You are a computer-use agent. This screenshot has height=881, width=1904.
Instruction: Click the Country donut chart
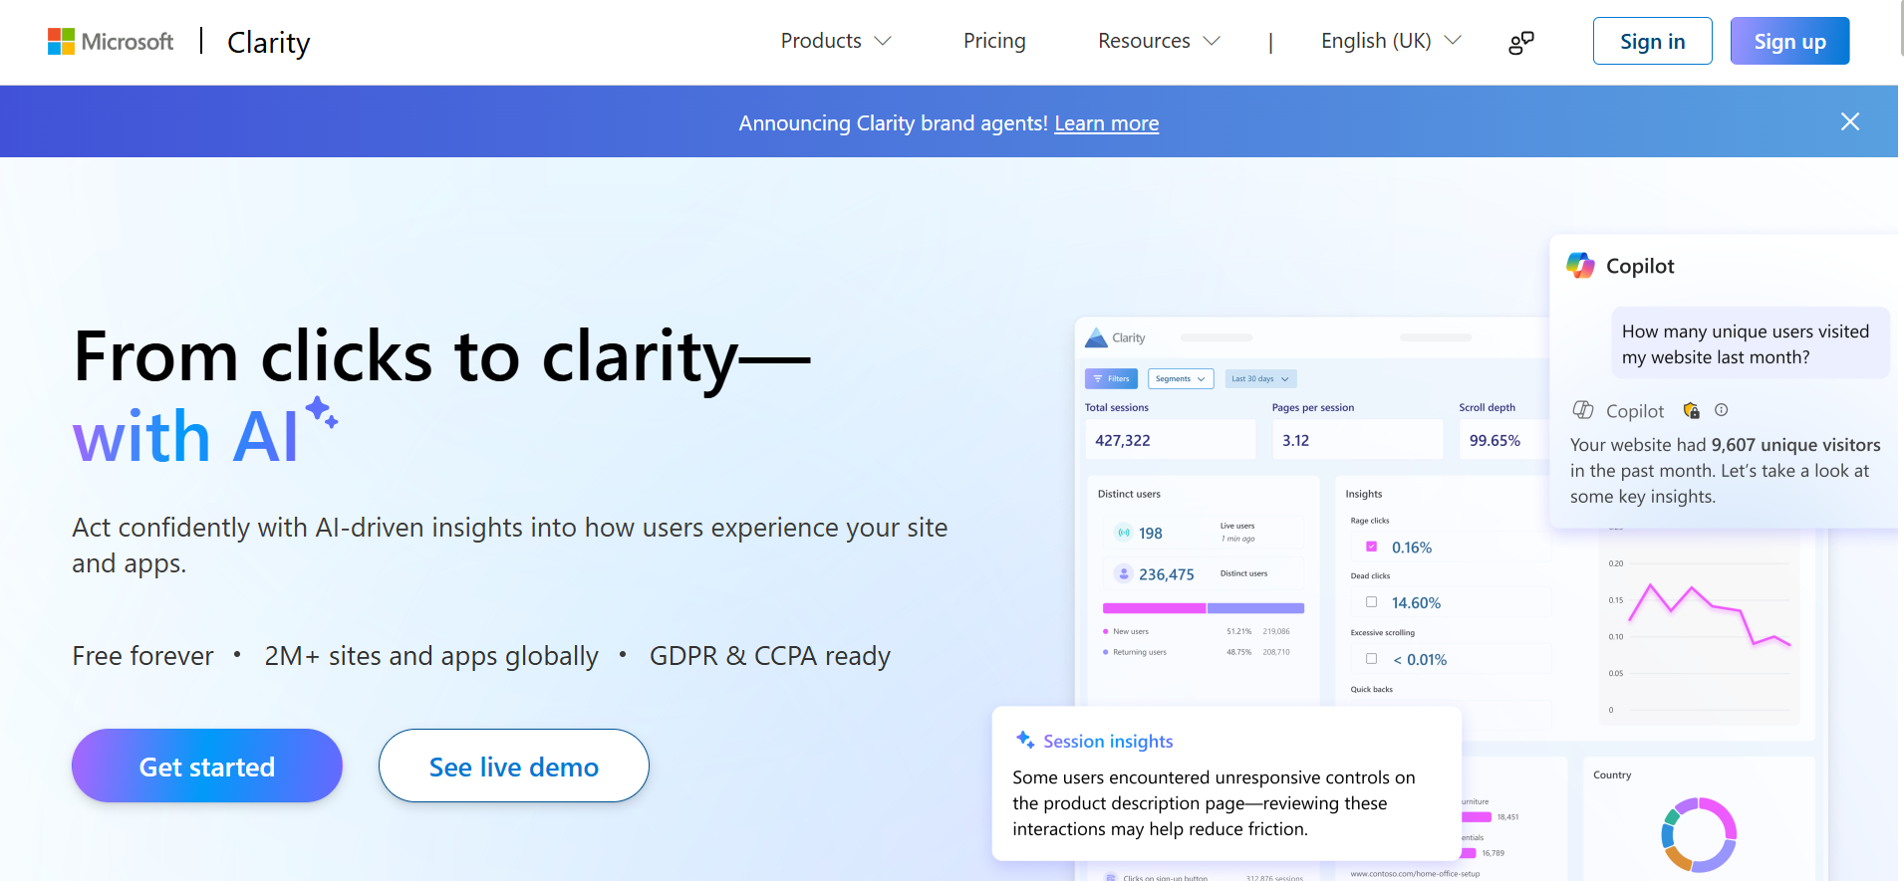click(x=1699, y=834)
